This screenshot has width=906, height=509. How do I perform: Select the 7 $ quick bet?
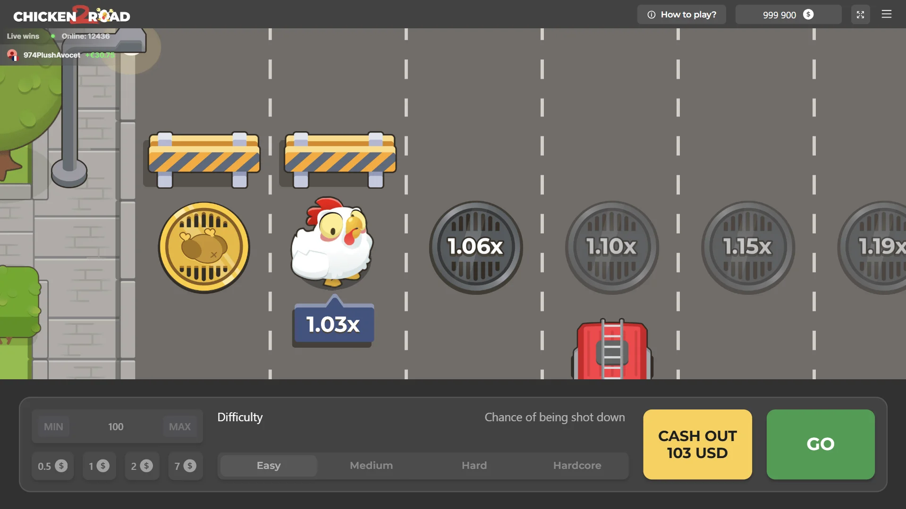coord(185,466)
